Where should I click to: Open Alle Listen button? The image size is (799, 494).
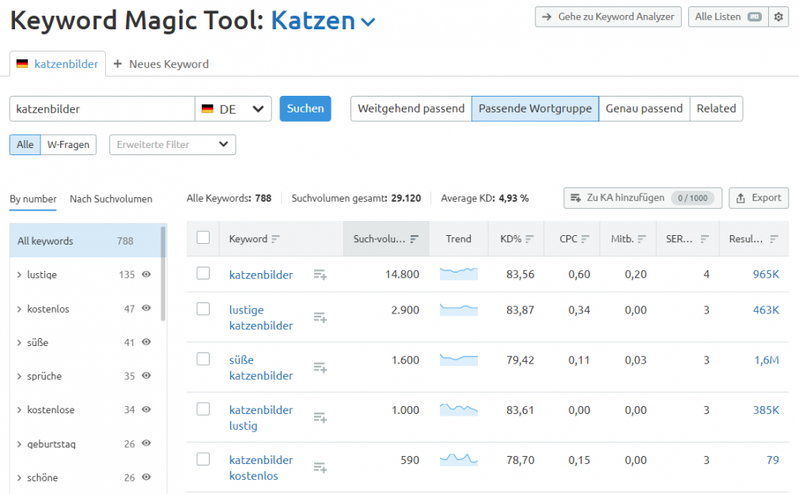point(728,17)
